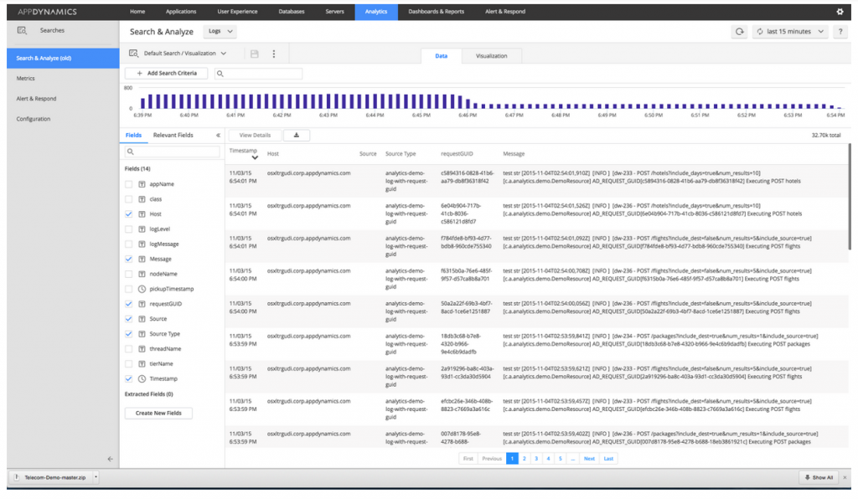Click the appName field type icon
Screen dimensions: 858x499
click(142, 184)
